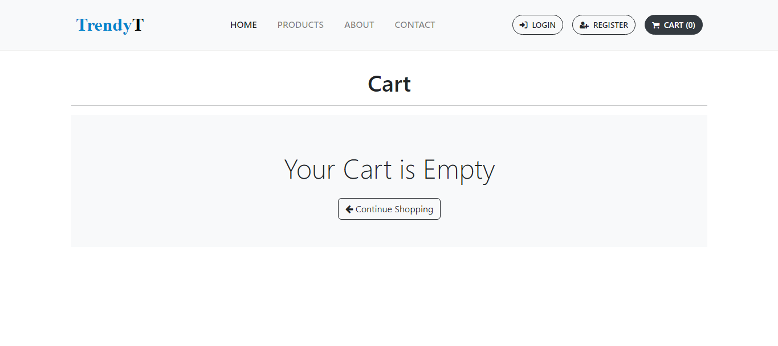Click the left arrow icon on Continue Shopping
The image size is (778, 346).
(349, 209)
